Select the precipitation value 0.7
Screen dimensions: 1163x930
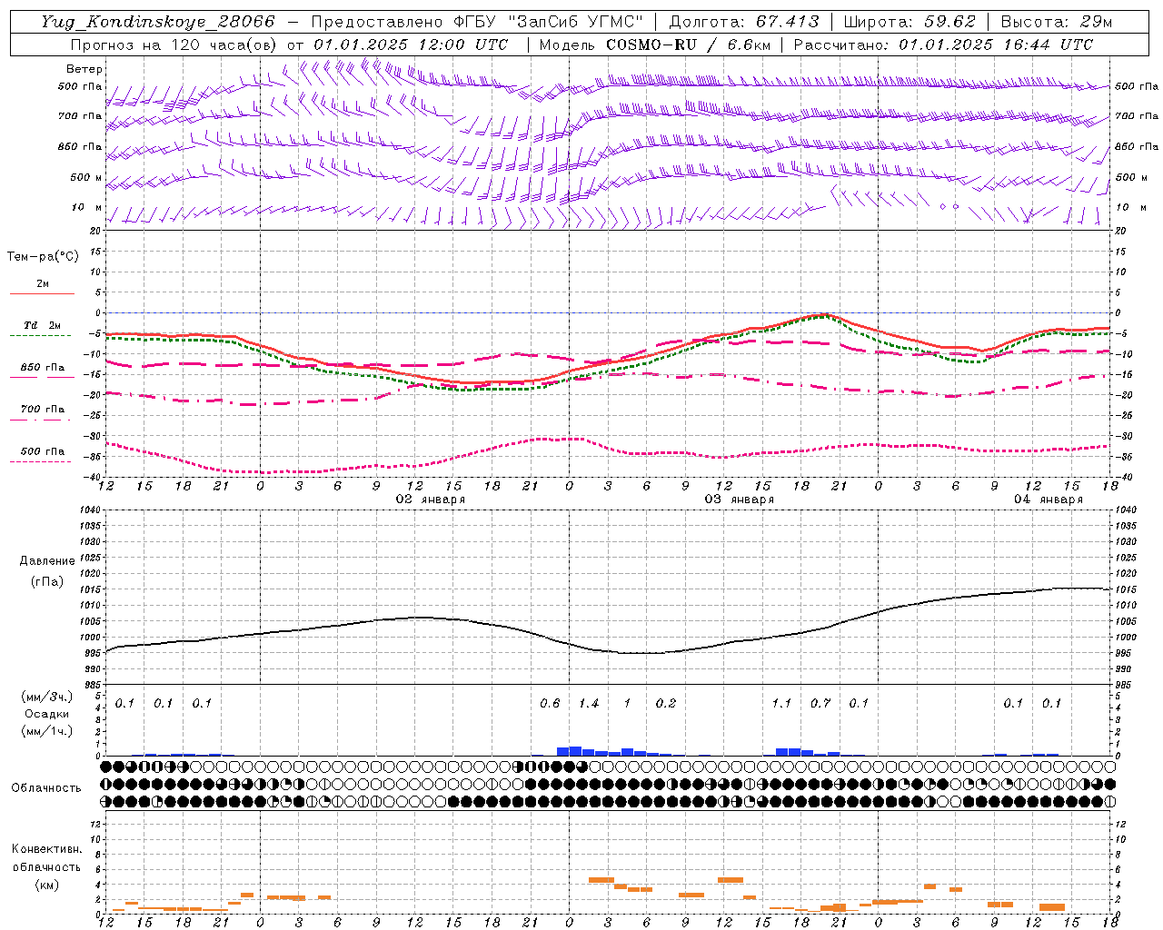click(x=820, y=703)
